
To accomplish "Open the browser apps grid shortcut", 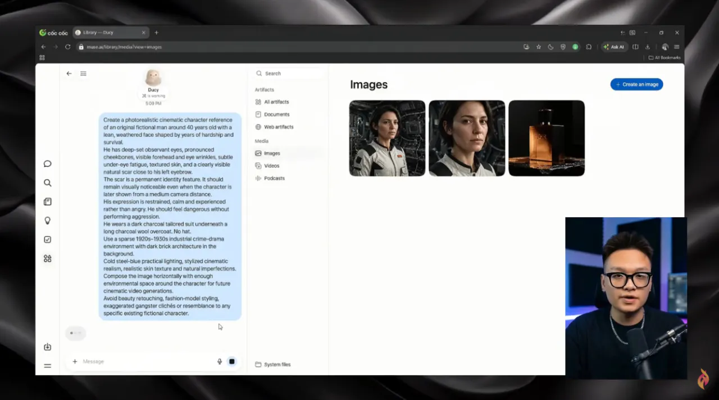I will point(42,57).
